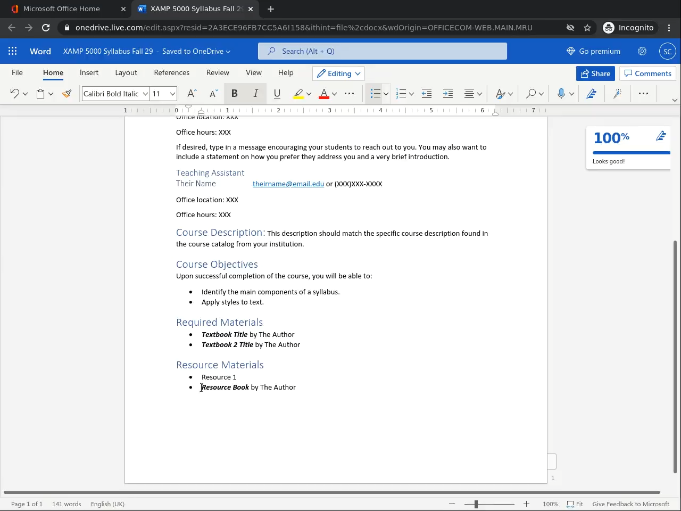
Task: Click the Search (Alt + Q) box
Action: (x=382, y=51)
